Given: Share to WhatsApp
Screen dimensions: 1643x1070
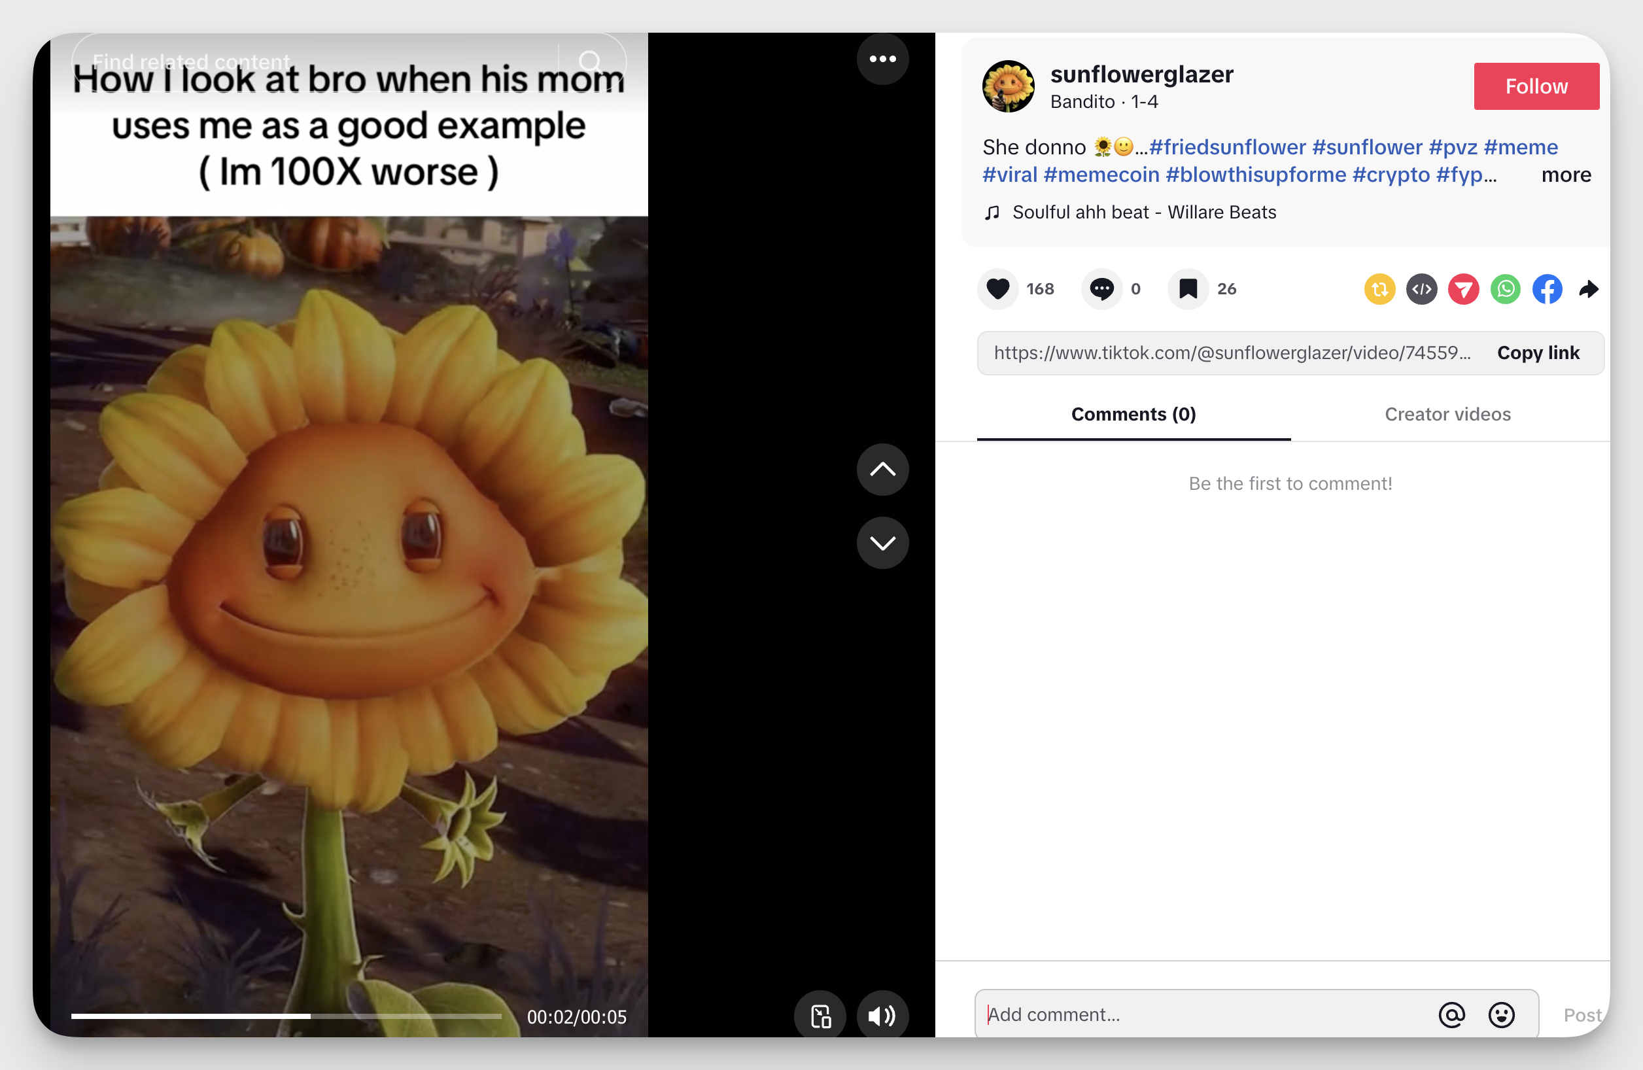Looking at the screenshot, I should coord(1506,289).
